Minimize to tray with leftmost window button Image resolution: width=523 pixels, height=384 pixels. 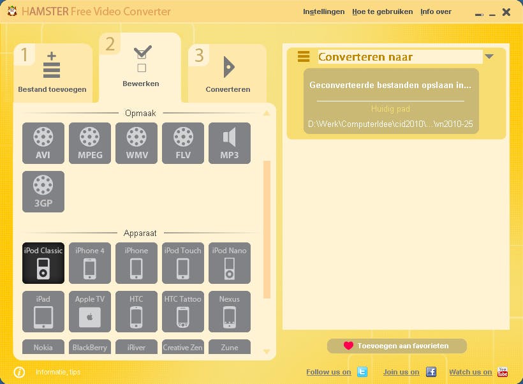(x=479, y=14)
